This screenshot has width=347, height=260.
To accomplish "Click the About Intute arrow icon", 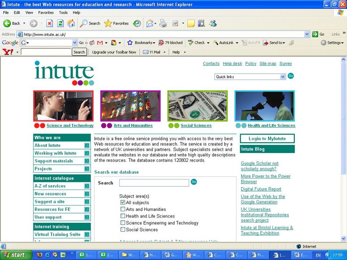I will tap(87, 145).
